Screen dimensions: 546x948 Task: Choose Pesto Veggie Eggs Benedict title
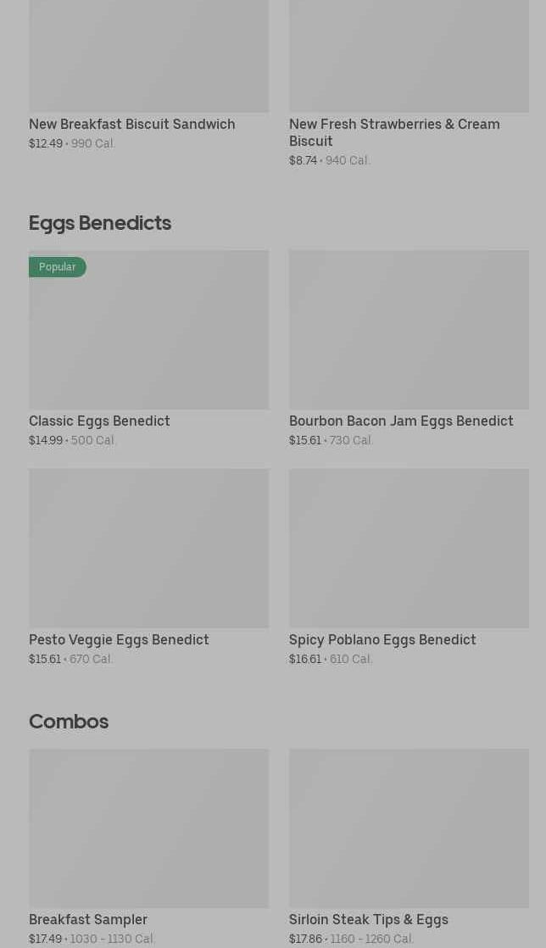pyautogui.click(x=119, y=639)
